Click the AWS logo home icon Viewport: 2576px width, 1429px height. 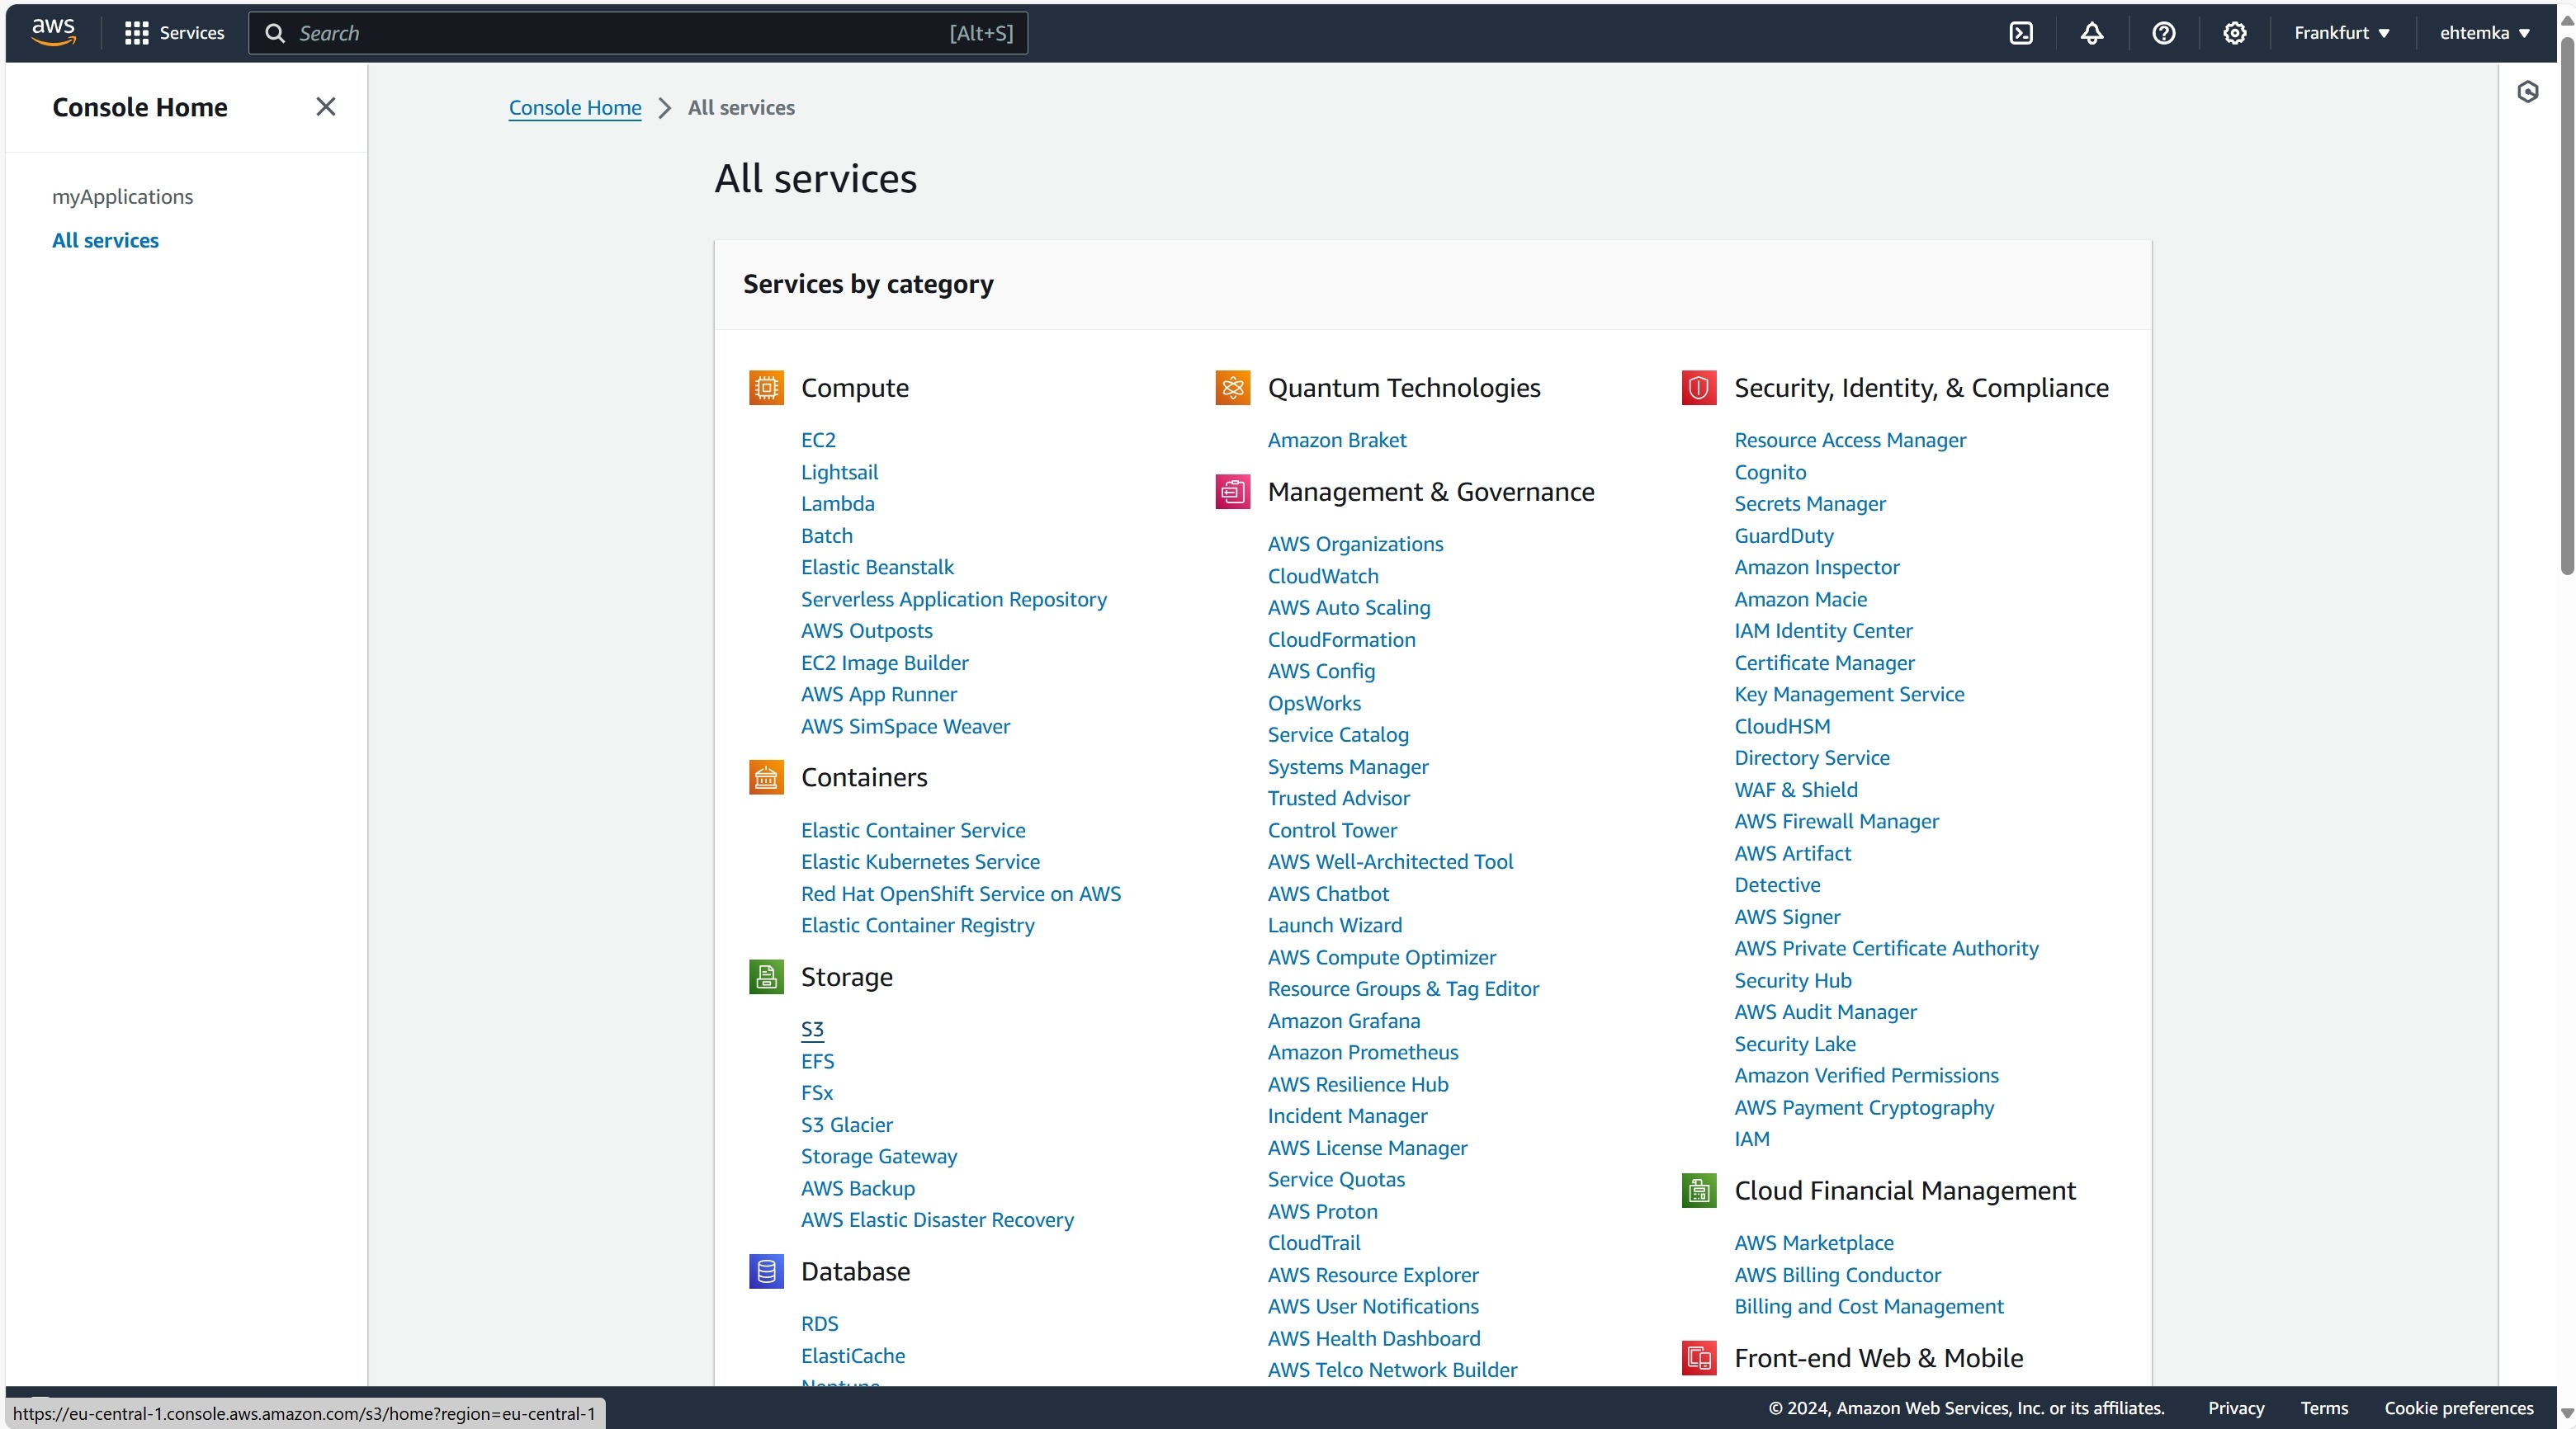pos(53,32)
